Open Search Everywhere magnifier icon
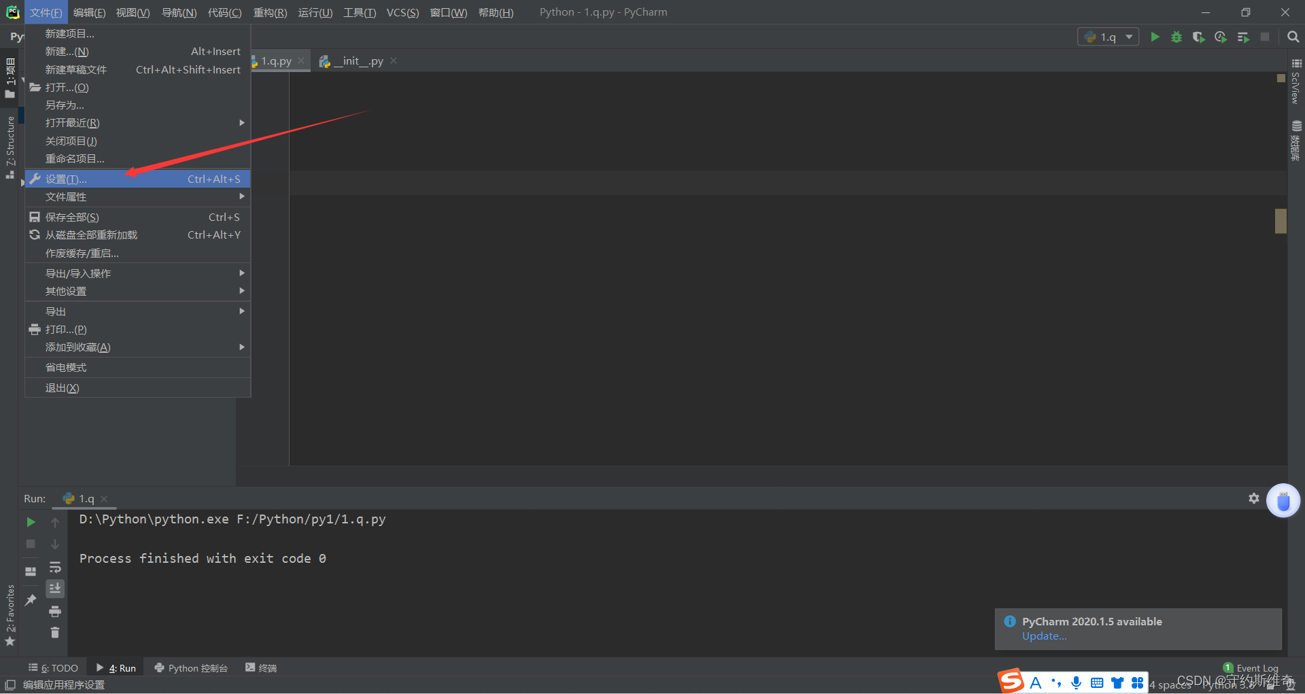 click(1293, 37)
